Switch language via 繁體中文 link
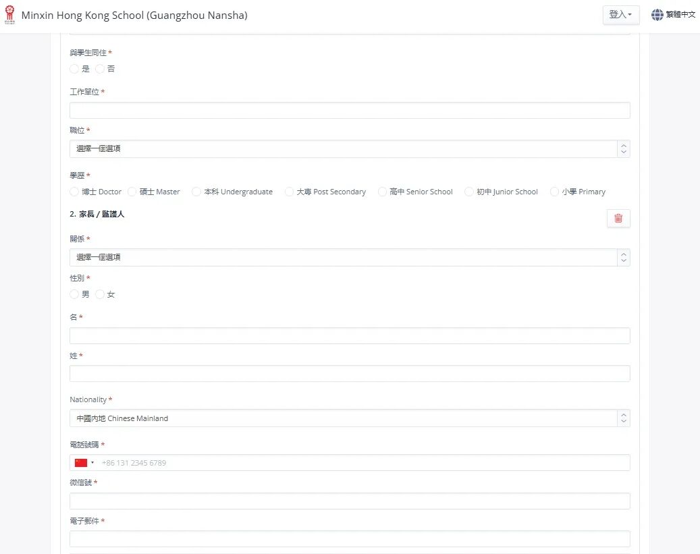700x554 pixels. point(680,15)
